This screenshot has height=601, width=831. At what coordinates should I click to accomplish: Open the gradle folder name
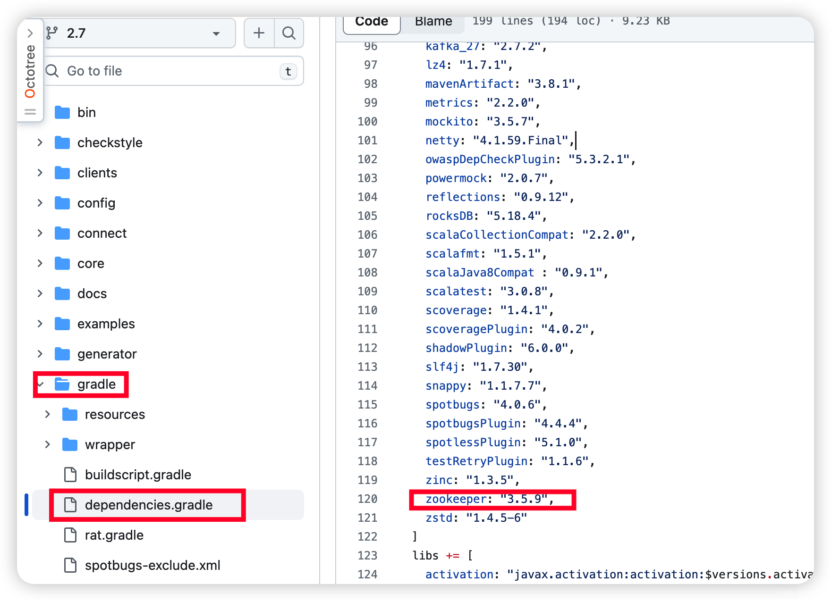tap(96, 384)
